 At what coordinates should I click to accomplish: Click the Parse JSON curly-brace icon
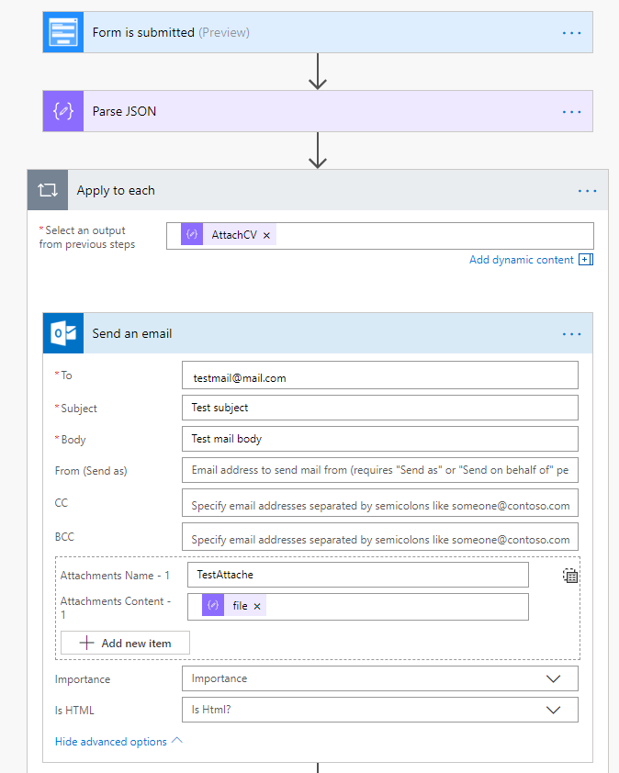coord(62,111)
